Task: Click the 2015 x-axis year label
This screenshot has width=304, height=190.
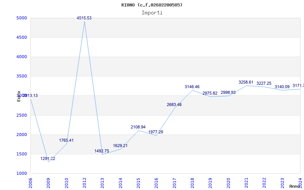Action: pyautogui.click(x=138, y=183)
